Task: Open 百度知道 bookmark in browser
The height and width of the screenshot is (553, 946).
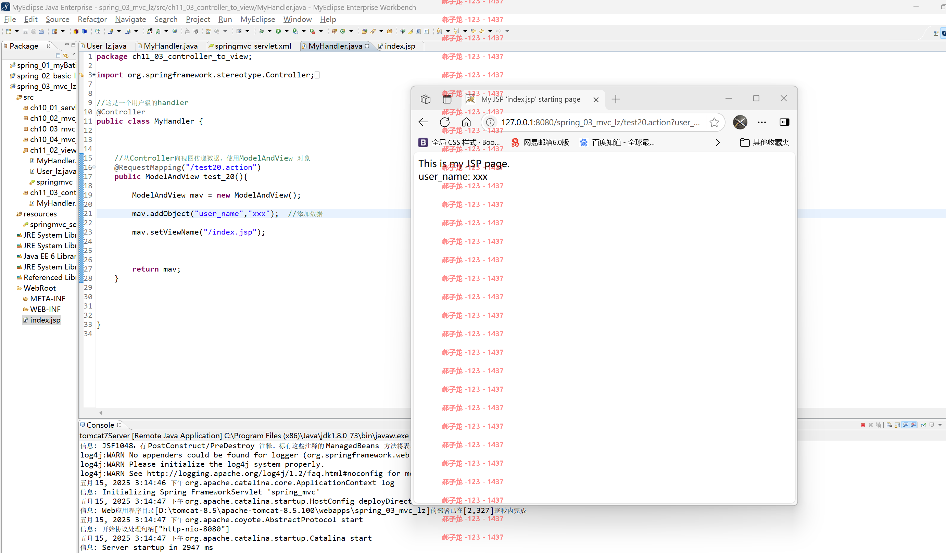Action: (x=617, y=142)
